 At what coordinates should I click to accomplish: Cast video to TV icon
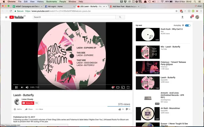(123, 87)
